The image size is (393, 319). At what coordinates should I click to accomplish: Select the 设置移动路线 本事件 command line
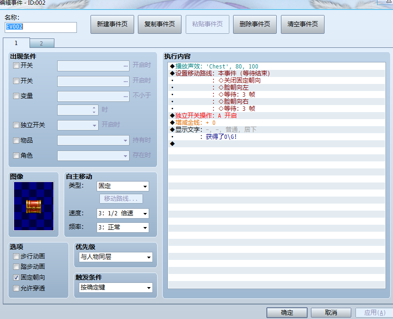point(276,73)
